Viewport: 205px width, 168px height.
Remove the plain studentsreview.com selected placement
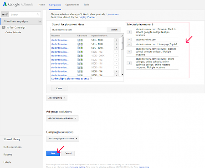pyautogui.click(x=129, y=40)
